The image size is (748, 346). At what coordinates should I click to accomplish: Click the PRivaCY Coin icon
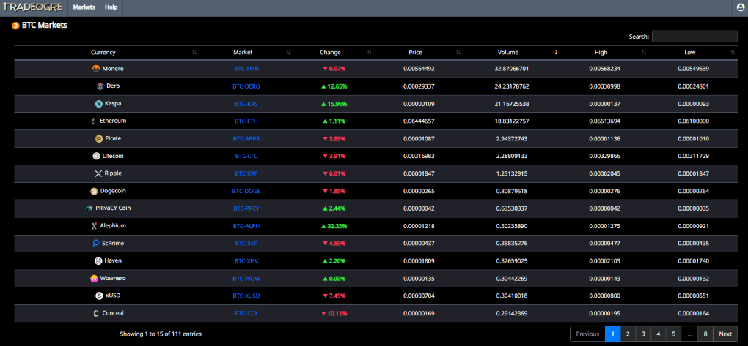89,208
